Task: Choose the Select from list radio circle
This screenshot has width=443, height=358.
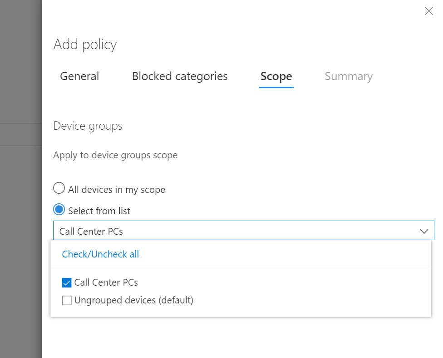Action: pyautogui.click(x=59, y=210)
